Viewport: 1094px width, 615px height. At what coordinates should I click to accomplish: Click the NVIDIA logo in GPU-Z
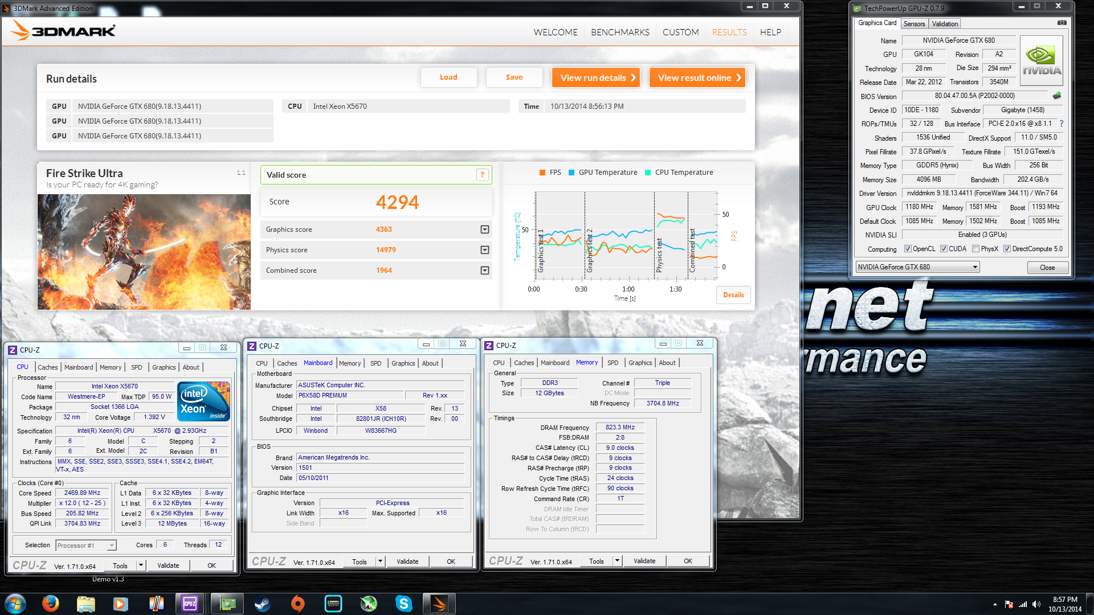1042,61
